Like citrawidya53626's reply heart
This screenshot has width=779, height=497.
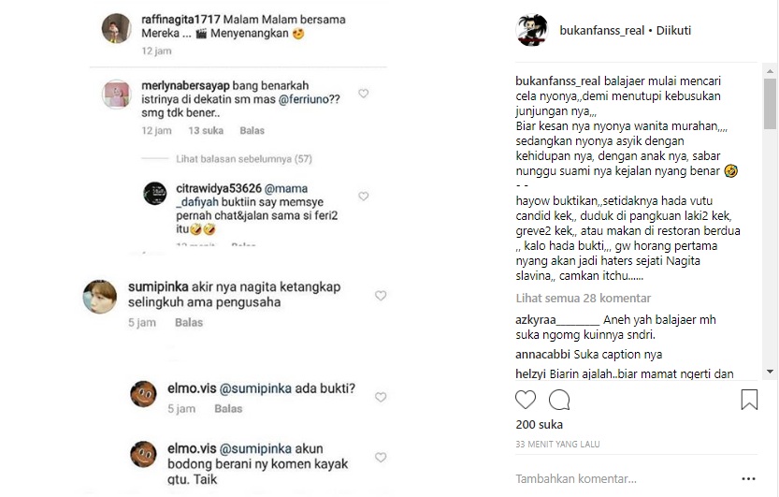pyautogui.click(x=364, y=197)
